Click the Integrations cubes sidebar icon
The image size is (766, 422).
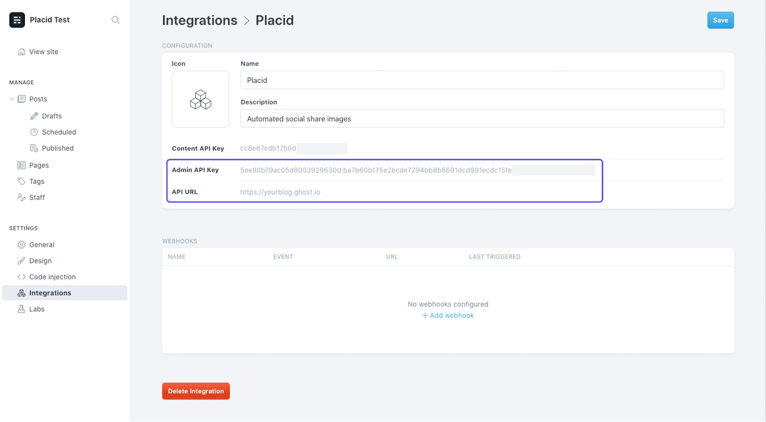[22, 293]
